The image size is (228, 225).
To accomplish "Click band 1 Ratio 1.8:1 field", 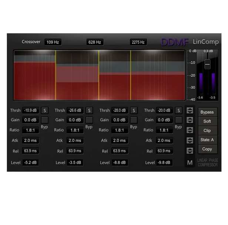I will pyautogui.click(x=30, y=130).
